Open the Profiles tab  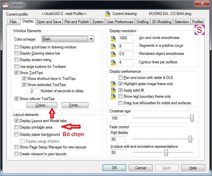198,22
